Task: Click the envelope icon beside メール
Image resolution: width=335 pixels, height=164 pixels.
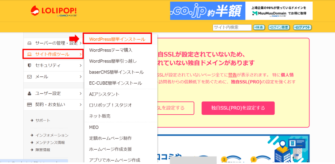Action: 29,77
